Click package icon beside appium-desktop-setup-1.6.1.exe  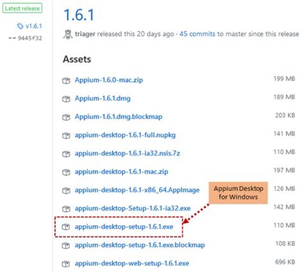66,227
